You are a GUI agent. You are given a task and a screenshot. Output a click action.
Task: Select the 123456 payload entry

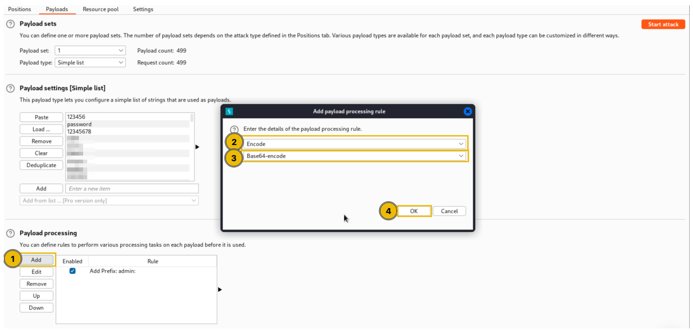point(128,117)
